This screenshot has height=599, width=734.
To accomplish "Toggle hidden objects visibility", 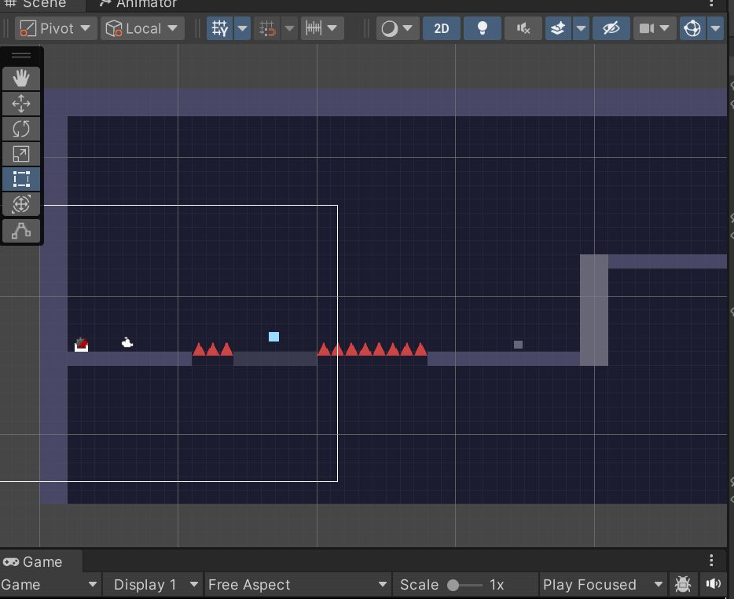I will pyautogui.click(x=611, y=28).
